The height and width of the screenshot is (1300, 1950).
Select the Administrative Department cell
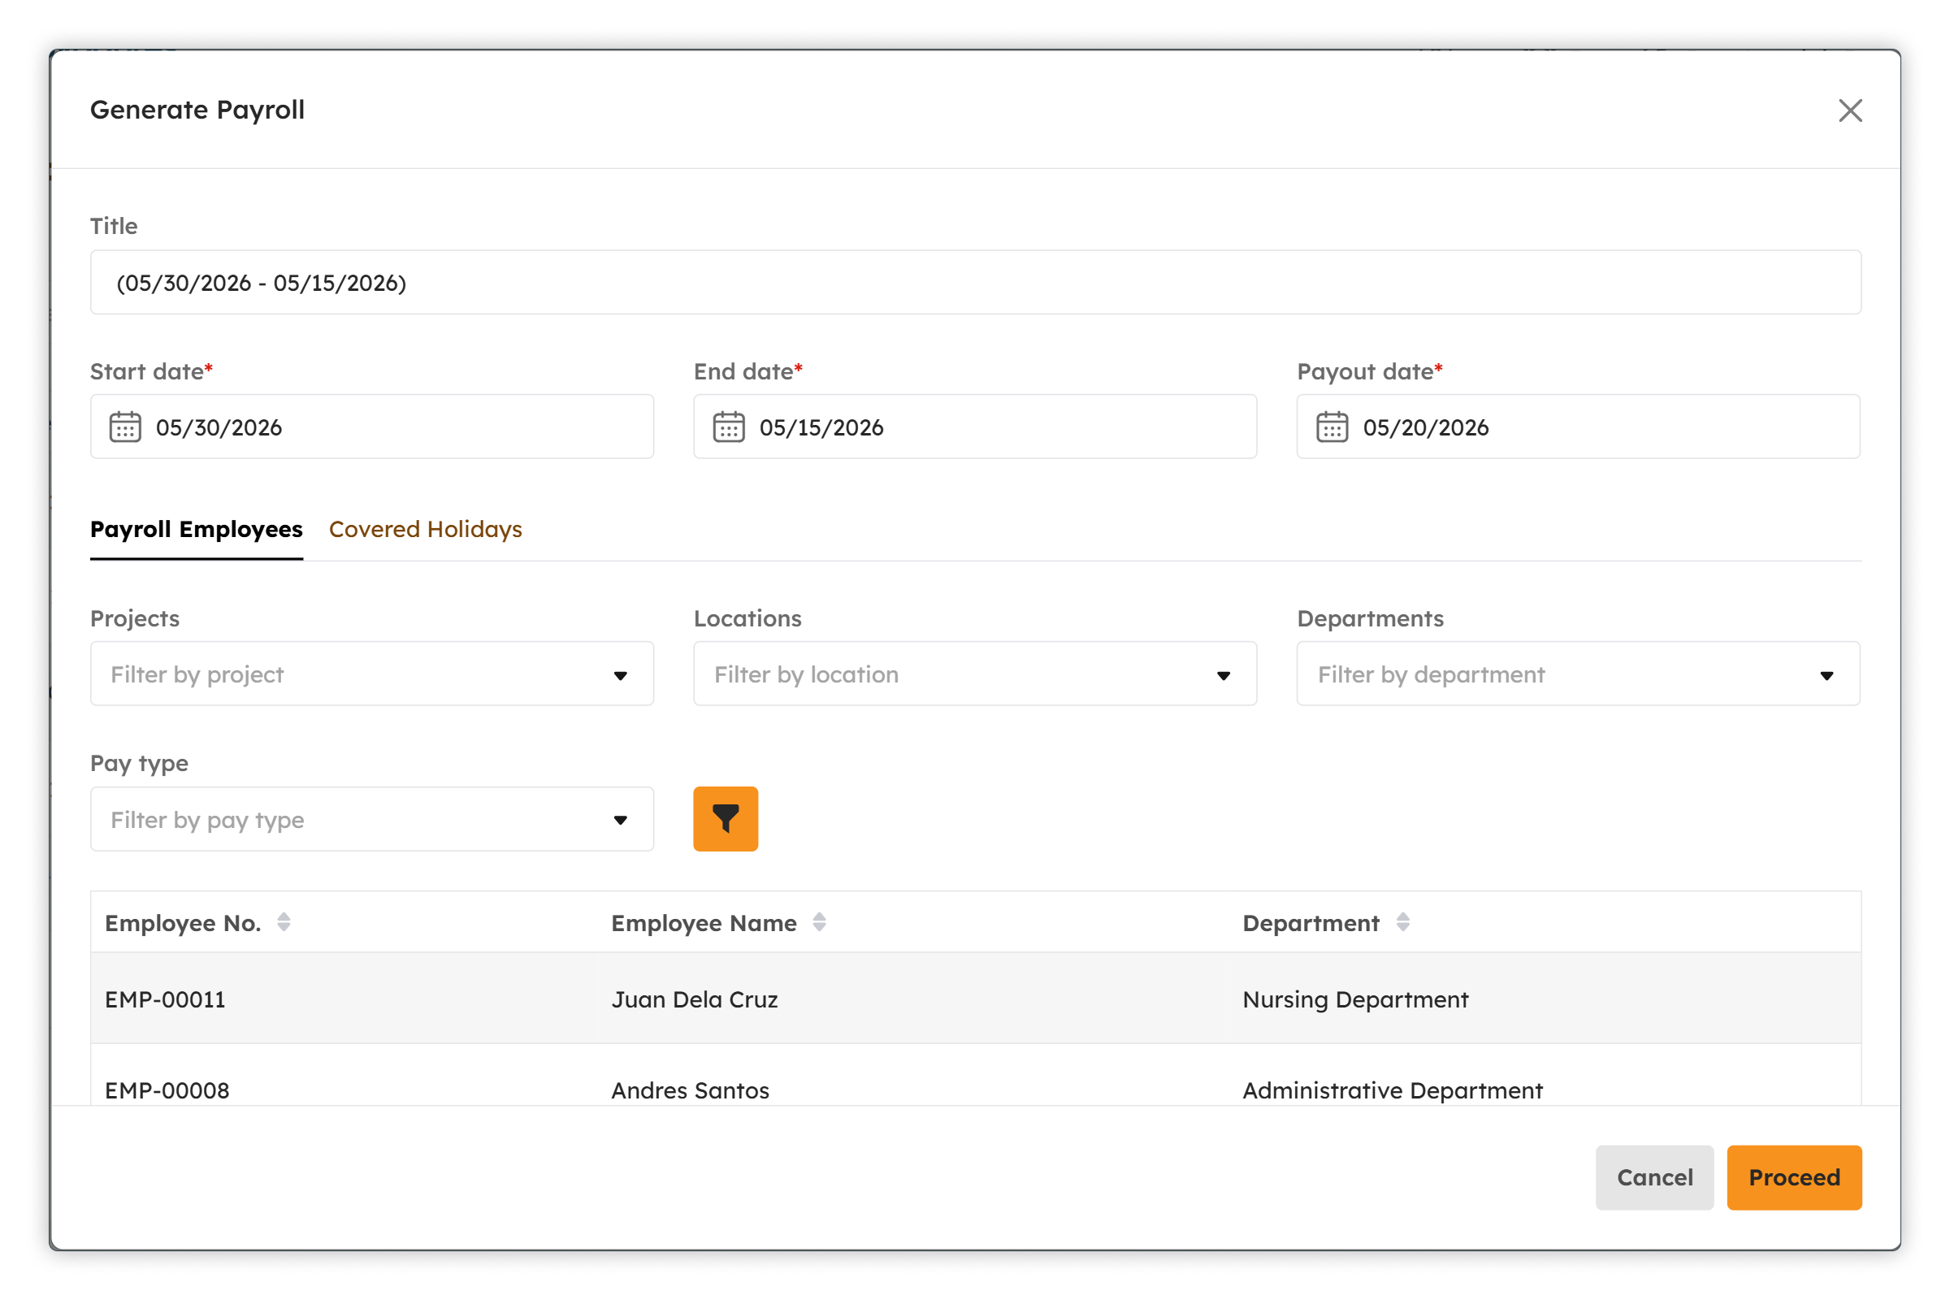click(x=1393, y=1090)
